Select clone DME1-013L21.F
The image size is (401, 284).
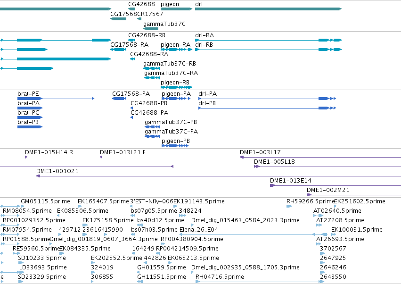(x=123, y=152)
